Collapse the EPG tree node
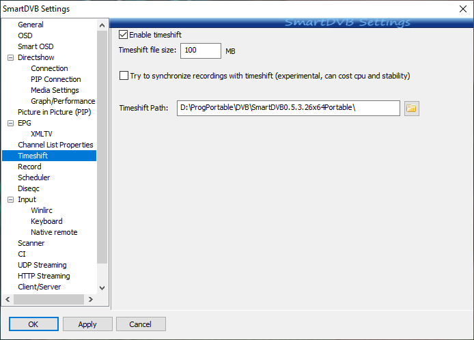This screenshot has height=340, width=474. 10,123
